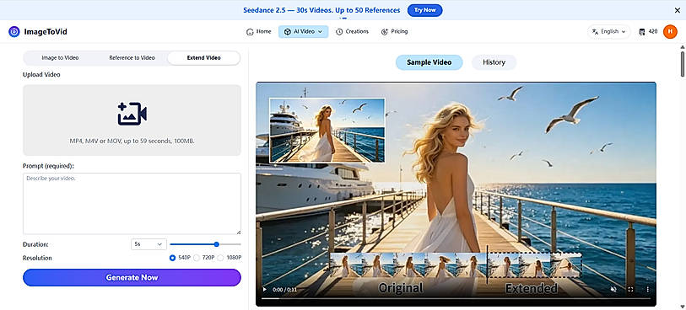This screenshot has height=310, width=686.
Task: Click the Pricing tag icon
Action: (x=385, y=32)
